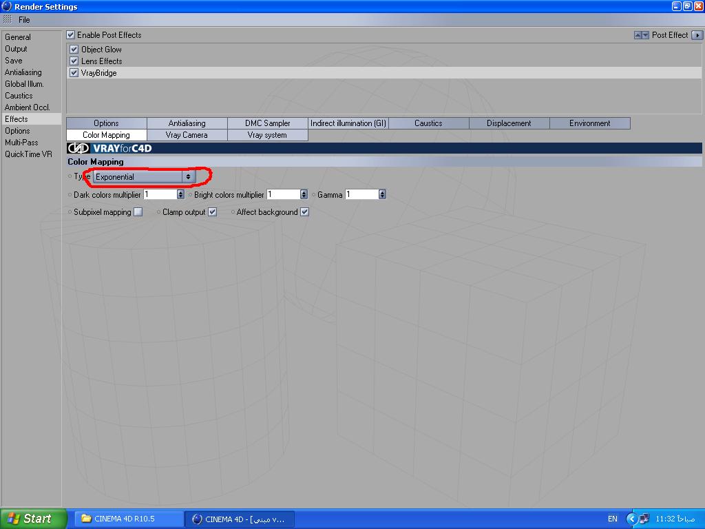Select the VrayBridge effect row
This screenshot has height=529, width=705.
pyautogui.click(x=384, y=72)
